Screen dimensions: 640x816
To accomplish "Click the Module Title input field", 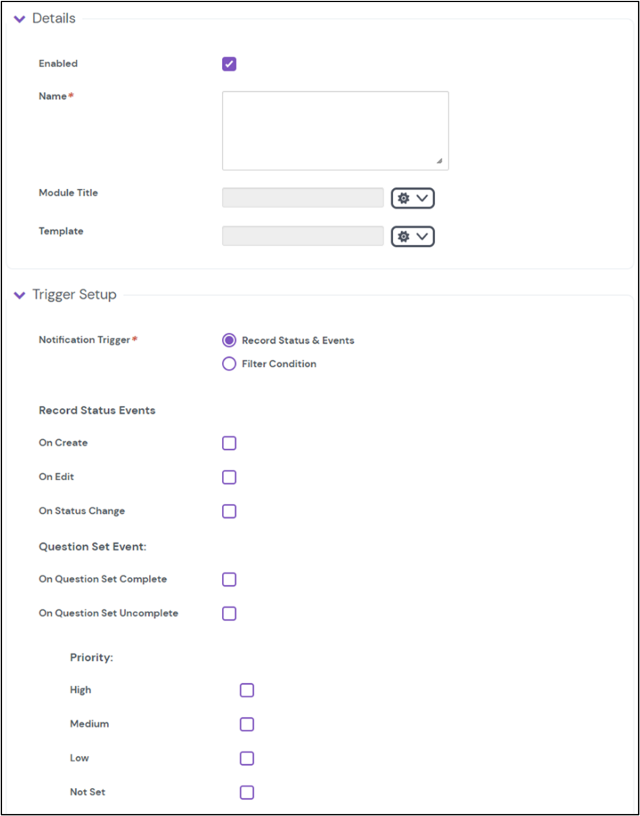I will click(x=302, y=198).
